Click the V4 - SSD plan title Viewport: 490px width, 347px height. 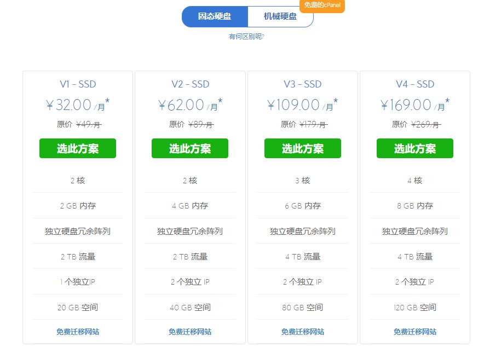pyautogui.click(x=415, y=84)
